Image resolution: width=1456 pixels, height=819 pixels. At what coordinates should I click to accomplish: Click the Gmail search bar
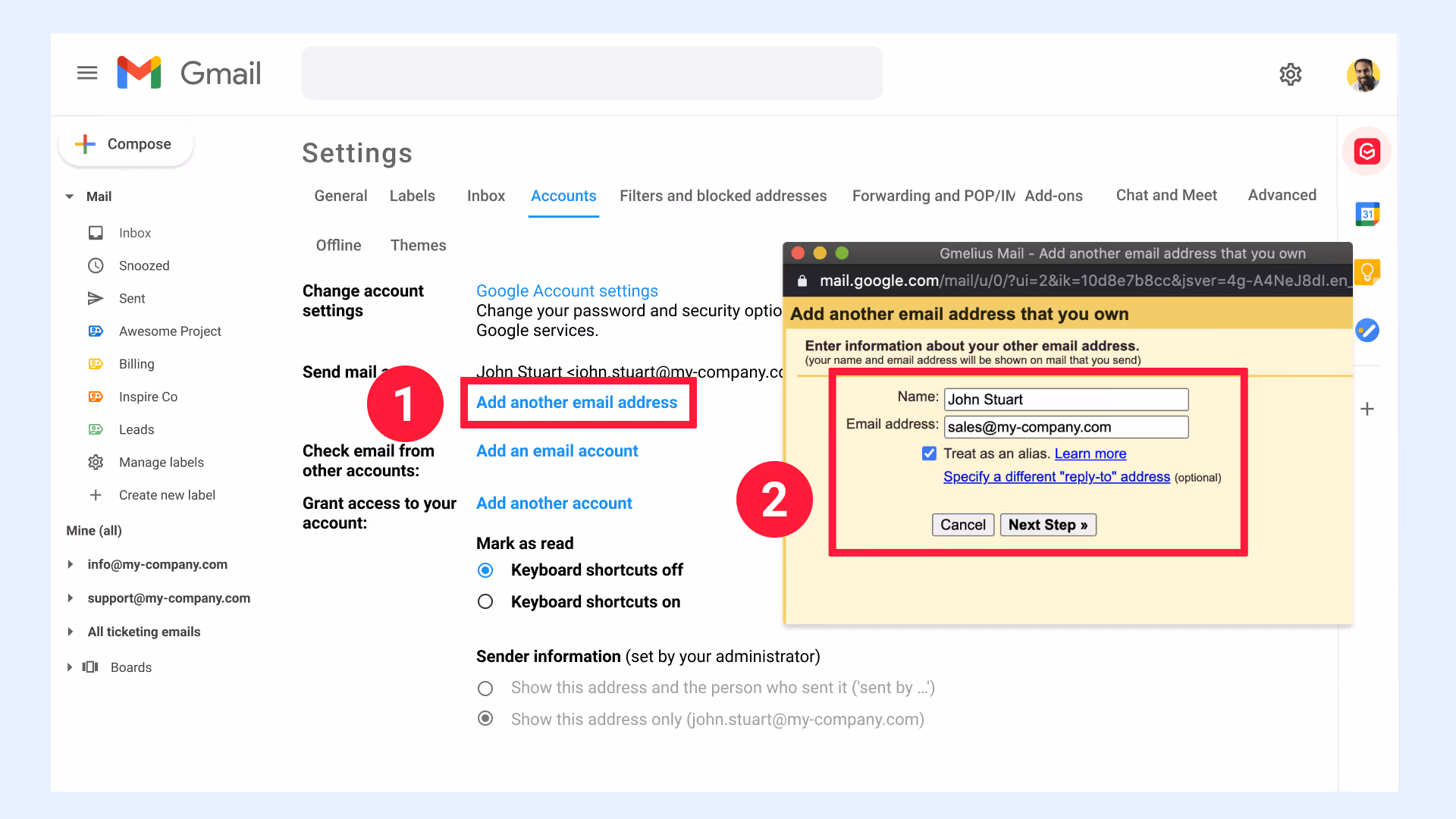[x=591, y=73]
